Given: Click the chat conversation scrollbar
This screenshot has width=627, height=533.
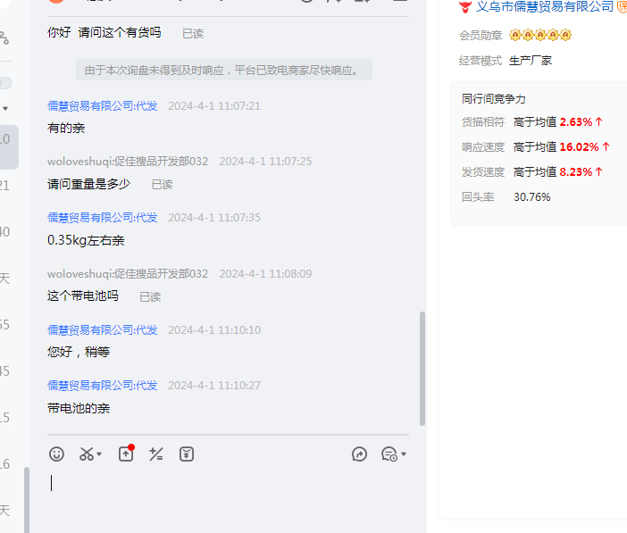Looking at the screenshot, I should (x=422, y=368).
